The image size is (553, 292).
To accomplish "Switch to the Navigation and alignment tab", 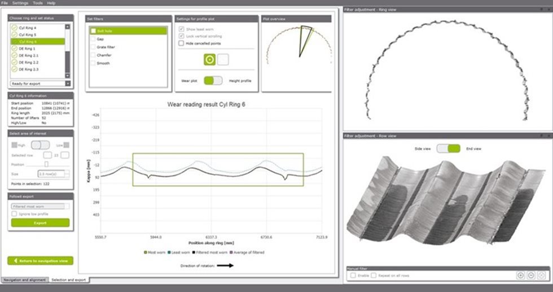I will pos(24,279).
